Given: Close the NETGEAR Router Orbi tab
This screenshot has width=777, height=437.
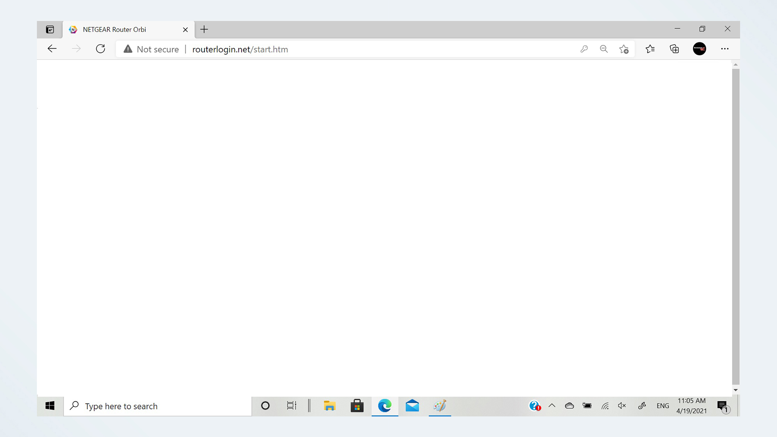Looking at the screenshot, I should click(185, 30).
